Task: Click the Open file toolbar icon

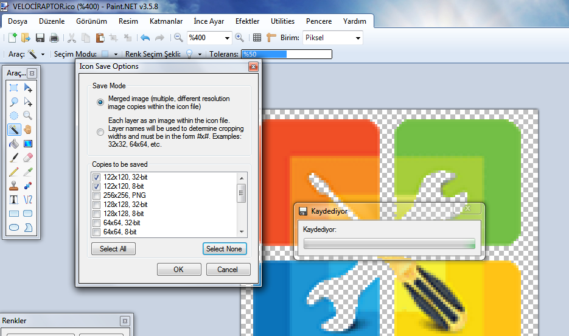Action: [26, 38]
